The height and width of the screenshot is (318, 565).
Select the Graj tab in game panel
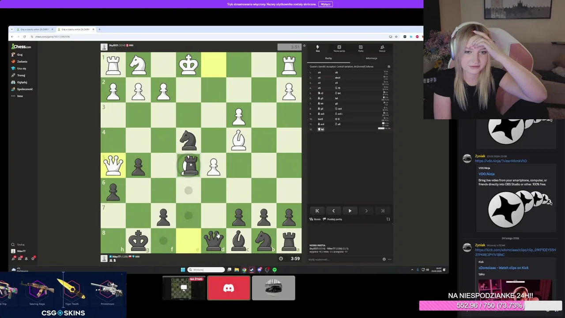[317, 49]
